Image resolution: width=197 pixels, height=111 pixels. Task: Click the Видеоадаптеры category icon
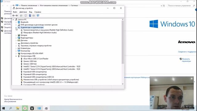[x=19, y=38]
